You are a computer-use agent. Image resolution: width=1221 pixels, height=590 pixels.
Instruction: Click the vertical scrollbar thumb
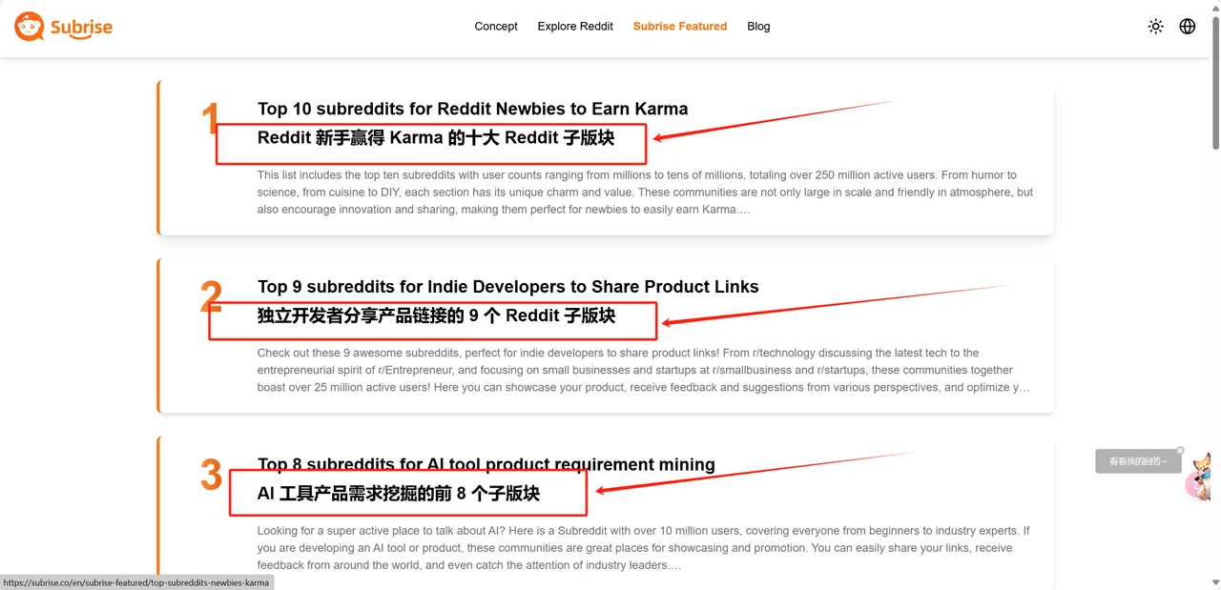coord(1214,83)
